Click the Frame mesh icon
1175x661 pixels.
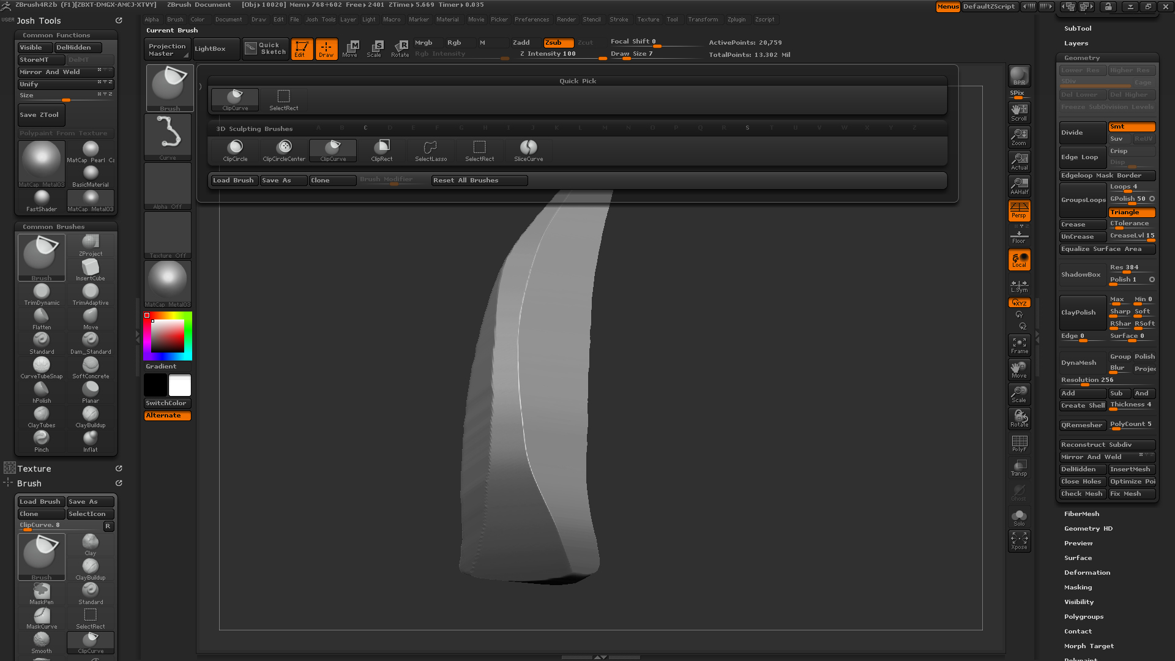1019,345
